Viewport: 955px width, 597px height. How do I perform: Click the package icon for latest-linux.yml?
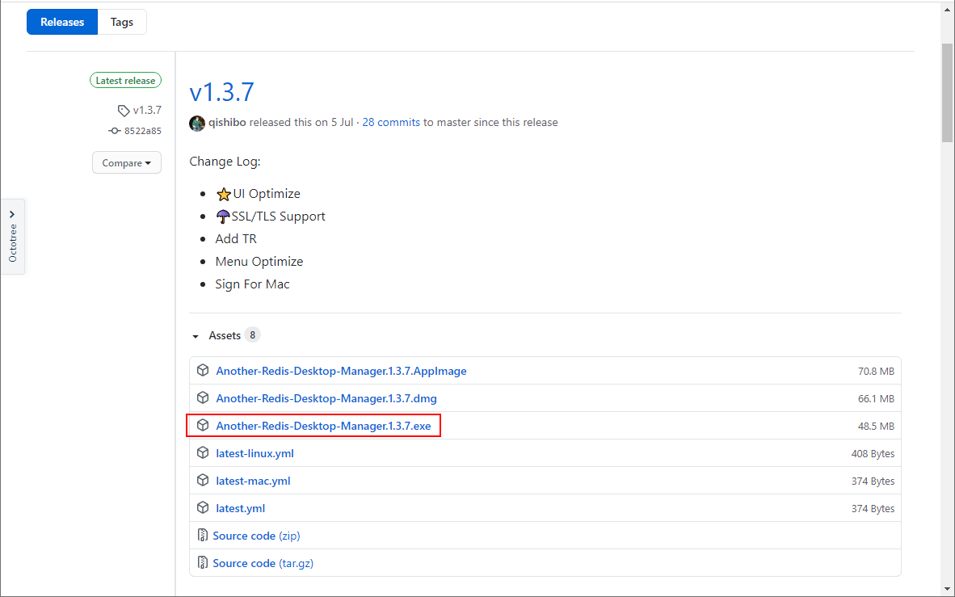tap(203, 452)
